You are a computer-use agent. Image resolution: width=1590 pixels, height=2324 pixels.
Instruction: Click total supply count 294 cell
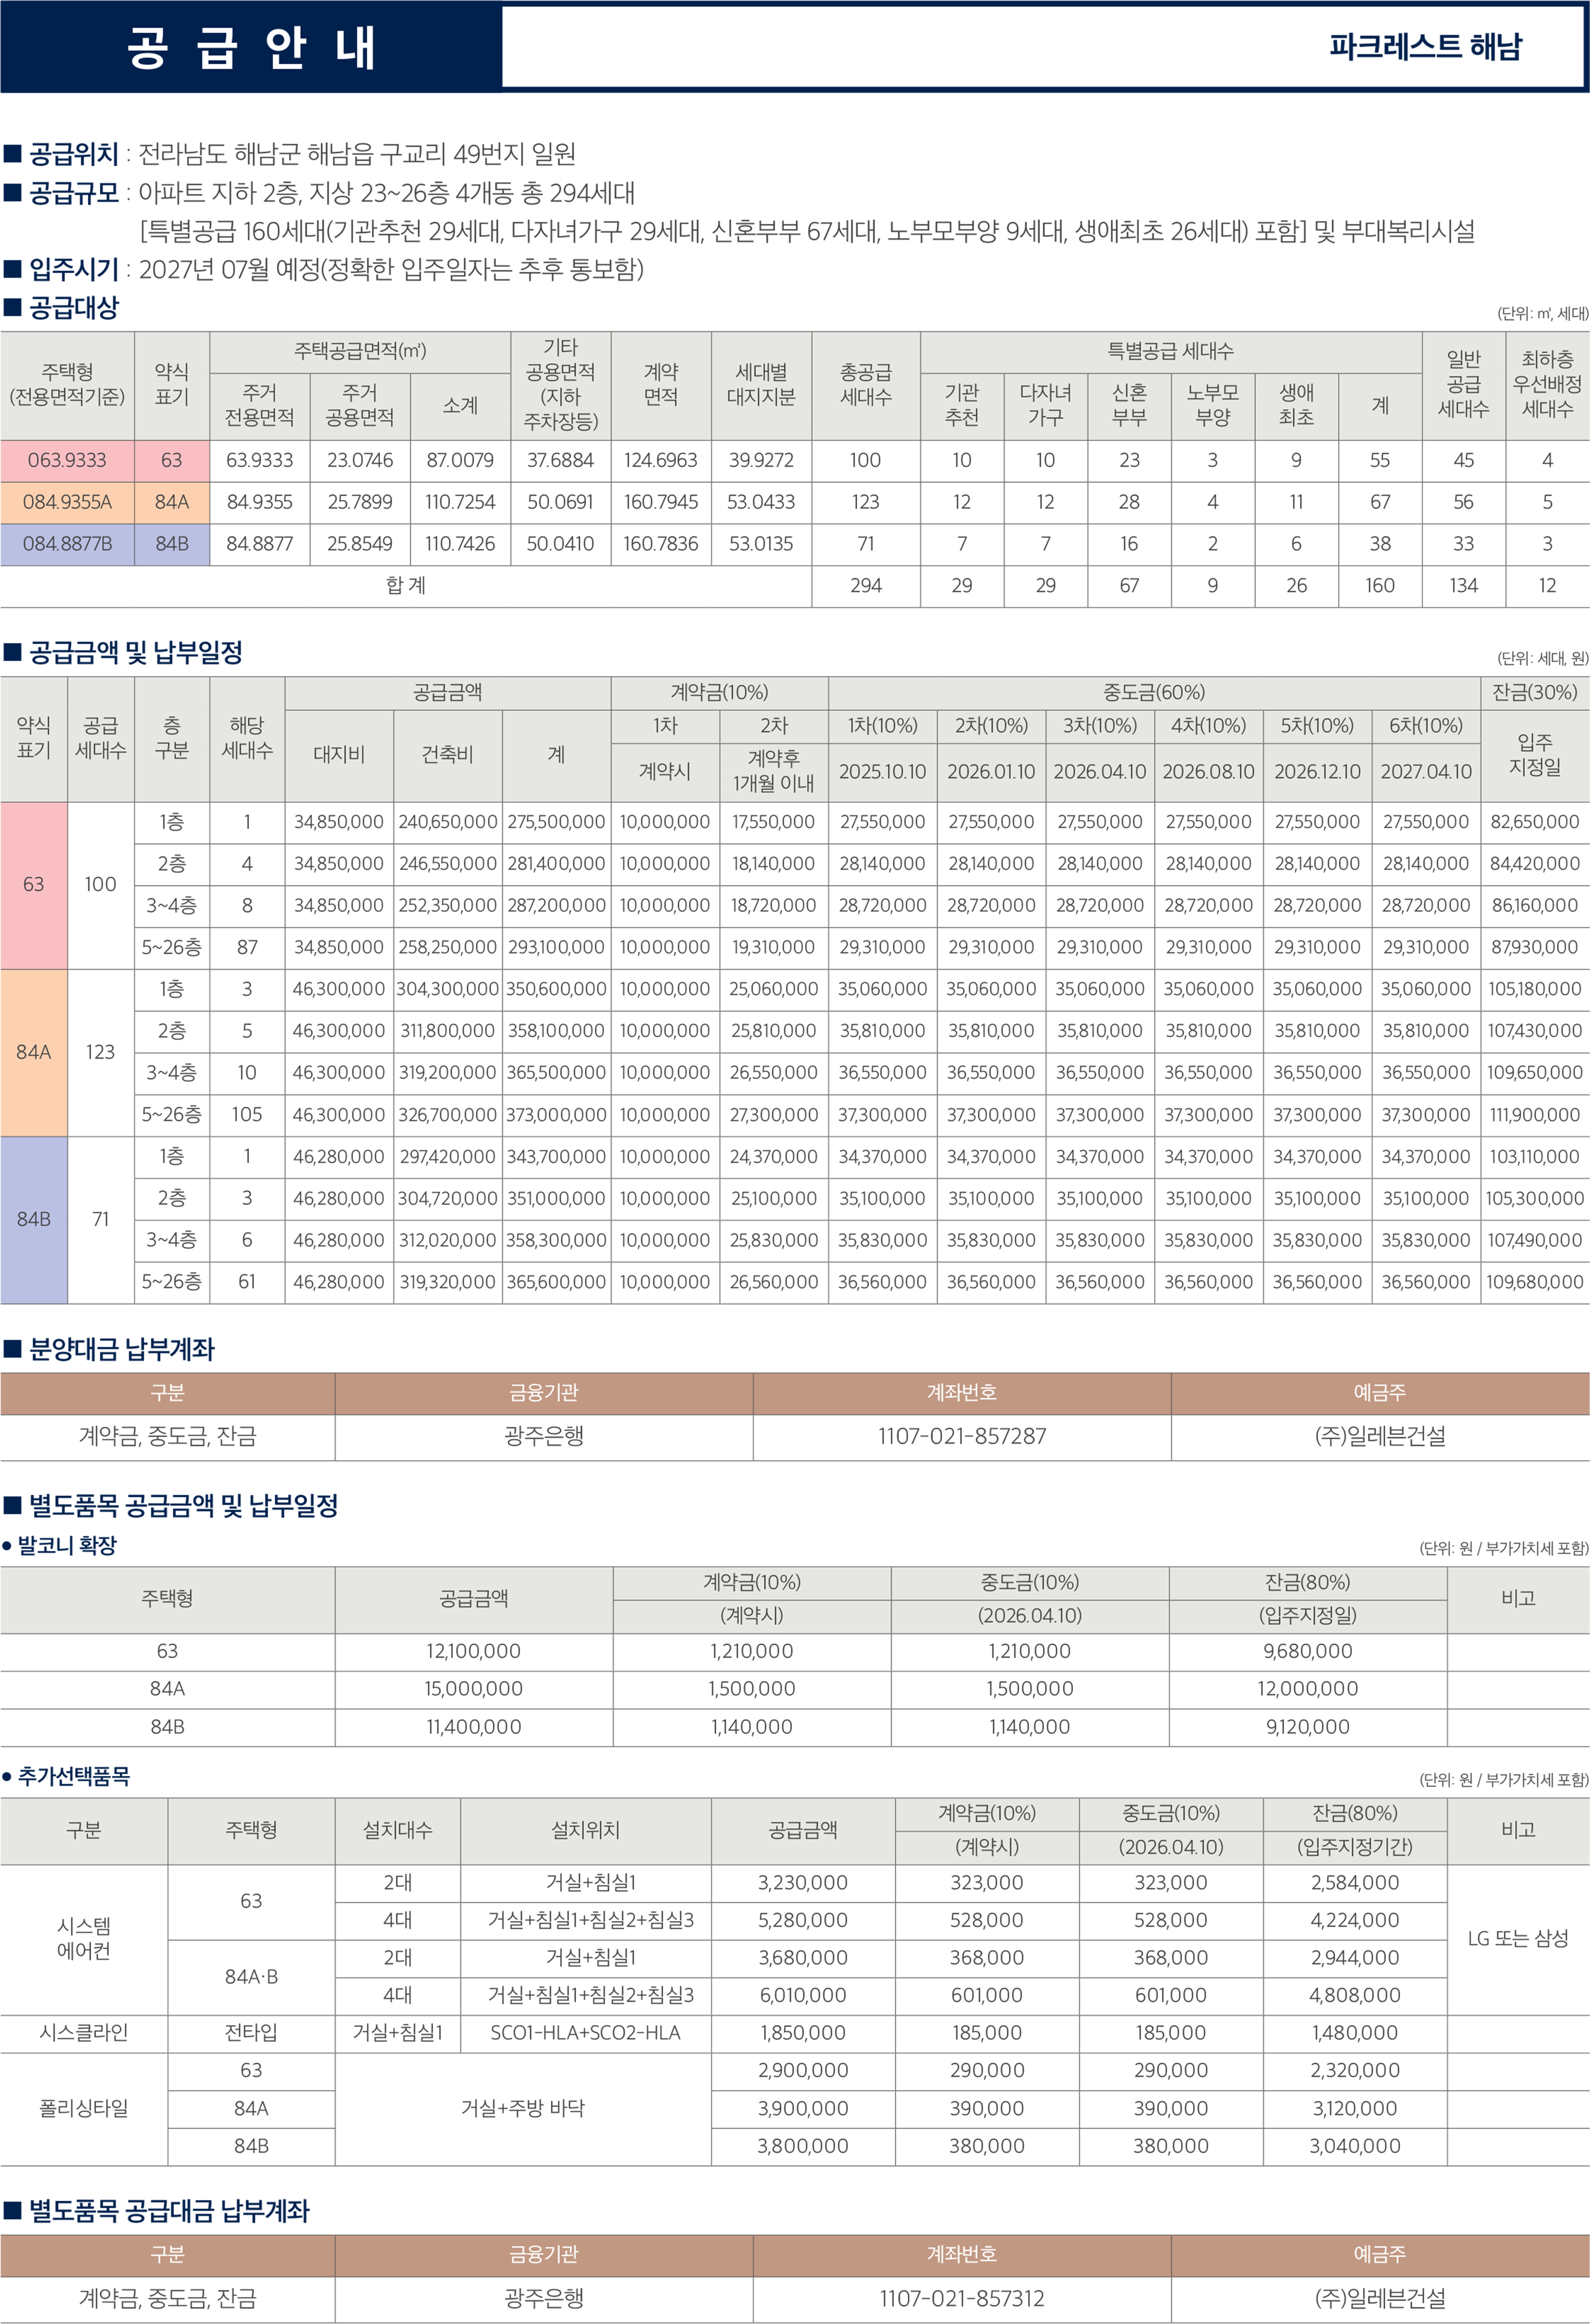pyautogui.click(x=865, y=586)
